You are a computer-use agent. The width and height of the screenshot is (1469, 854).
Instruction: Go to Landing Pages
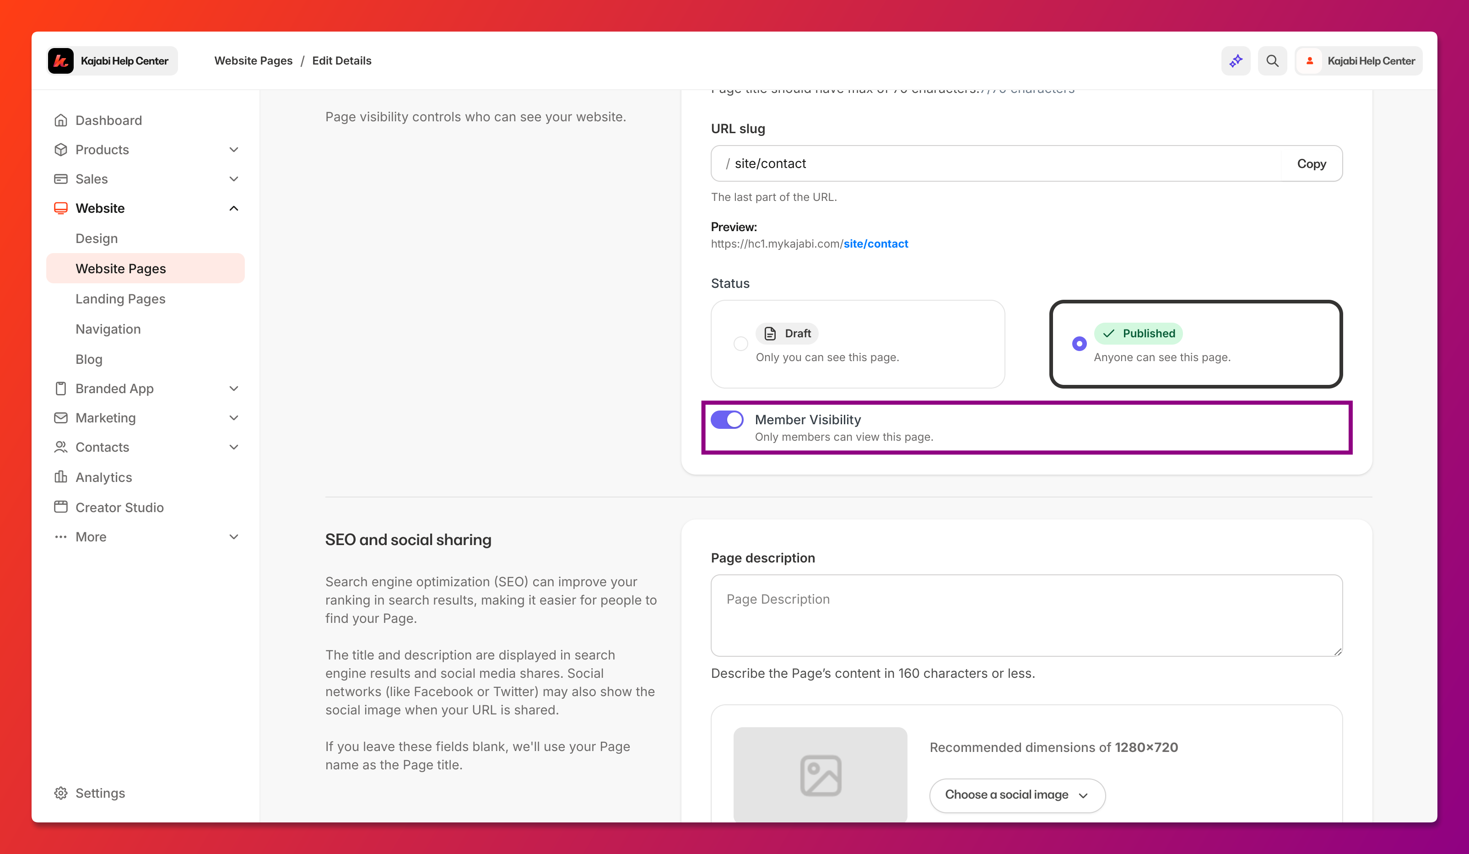click(x=121, y=299)
